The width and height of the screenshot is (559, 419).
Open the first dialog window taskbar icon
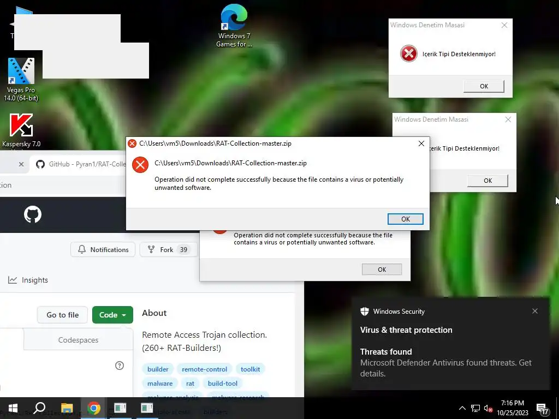(x=120, y=408)
